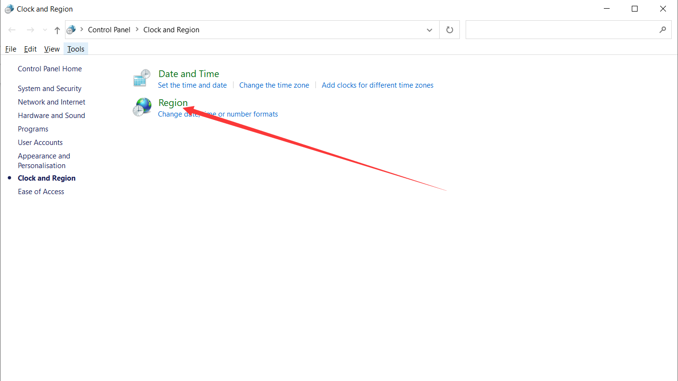Open Control Panel Home in sidebar
Viewport: 678px width, 381px height.
[50, 69]
